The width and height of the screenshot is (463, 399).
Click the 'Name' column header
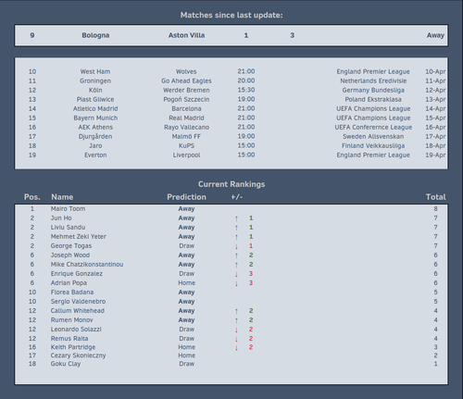(x=62, y=197)
